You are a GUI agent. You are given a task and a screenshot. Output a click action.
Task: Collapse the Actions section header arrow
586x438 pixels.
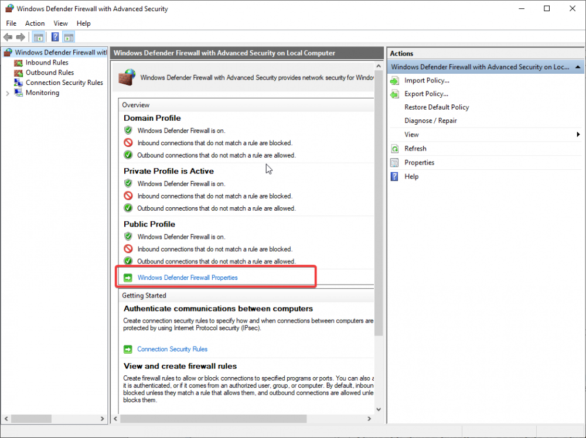coord(578,67)
